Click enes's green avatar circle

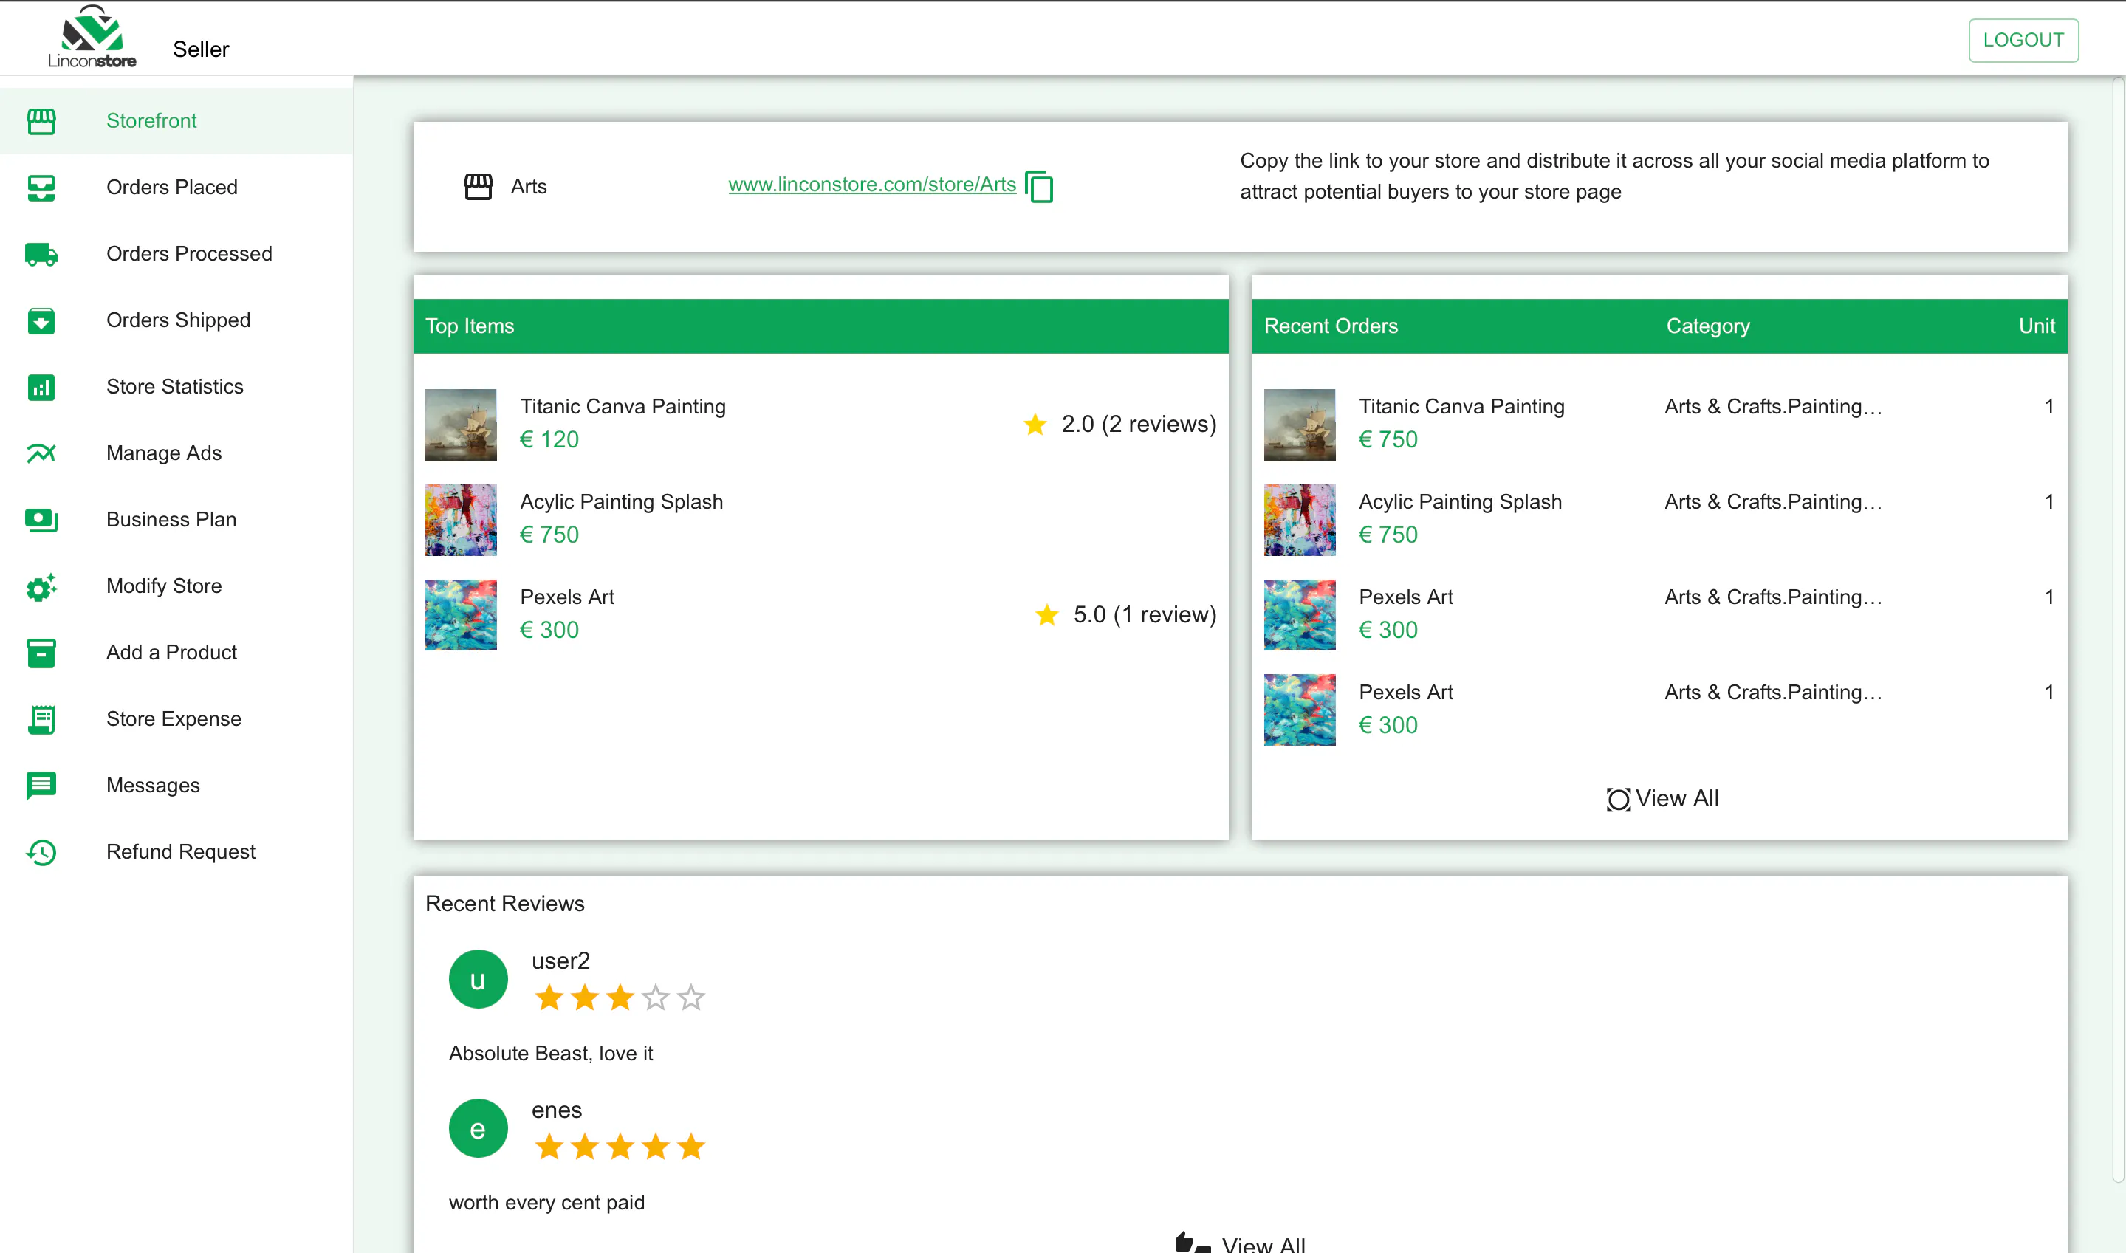pos(478,1129)
